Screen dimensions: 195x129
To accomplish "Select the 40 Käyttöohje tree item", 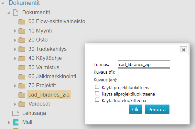I will pyautogui.click(x=45, y=58).
